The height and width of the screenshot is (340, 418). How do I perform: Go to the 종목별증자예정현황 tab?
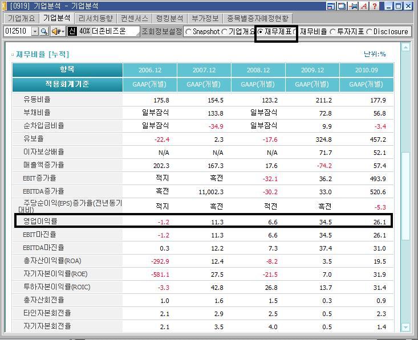[258, 18]
